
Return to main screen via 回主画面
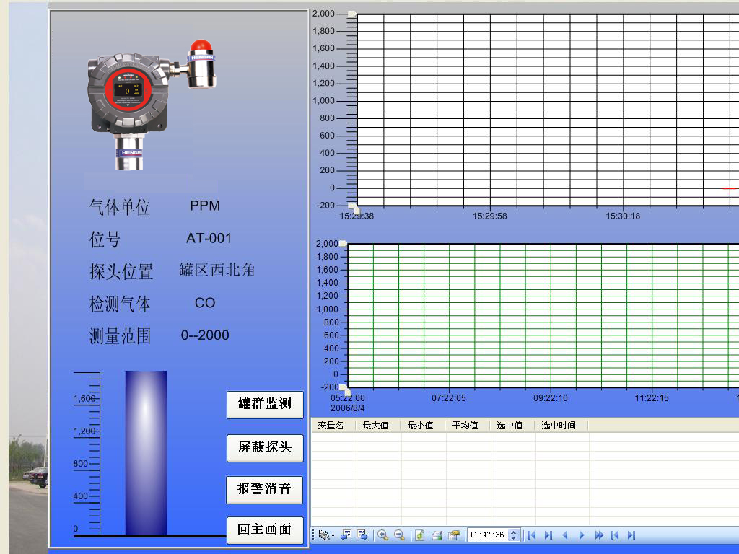click(x=265, y=530)
